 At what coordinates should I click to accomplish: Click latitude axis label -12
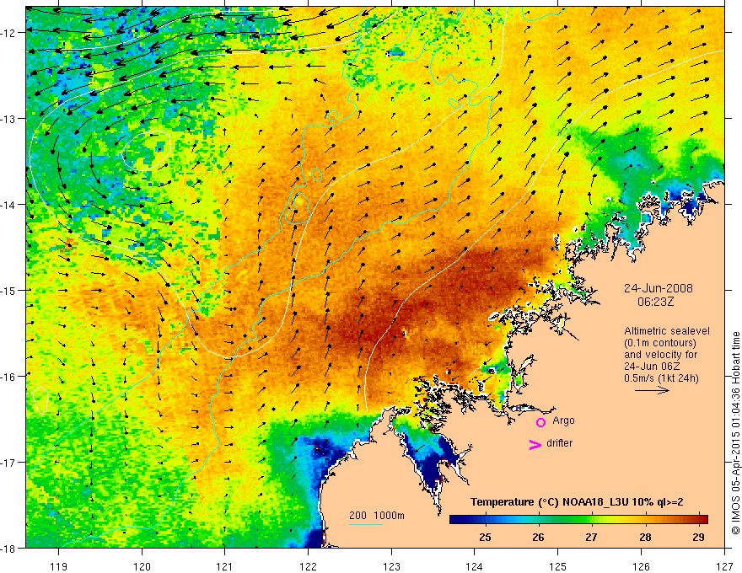[x=8, y=33]
